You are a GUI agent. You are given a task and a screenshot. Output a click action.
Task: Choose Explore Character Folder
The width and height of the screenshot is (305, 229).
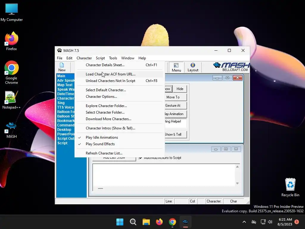point(119,106)
